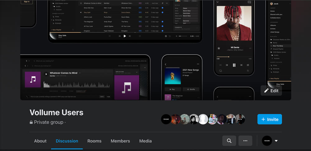
Task: Click the Private group label
Action: tap(49, 122)
